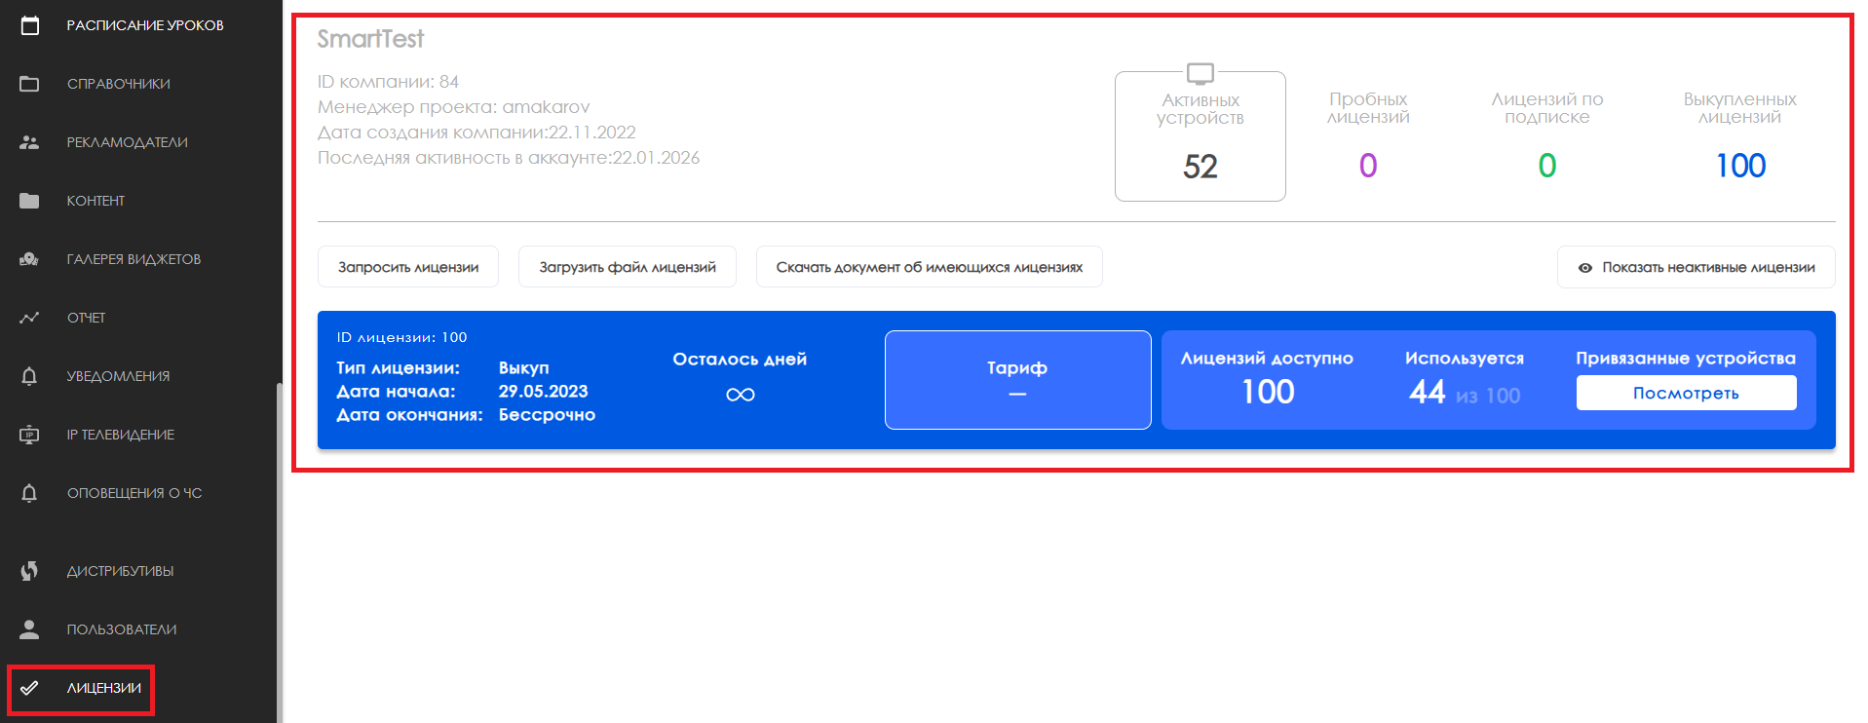Click Посмотреть for bound devices
Viewport: 1868px width, 723px height.
tap(1687, 393)
